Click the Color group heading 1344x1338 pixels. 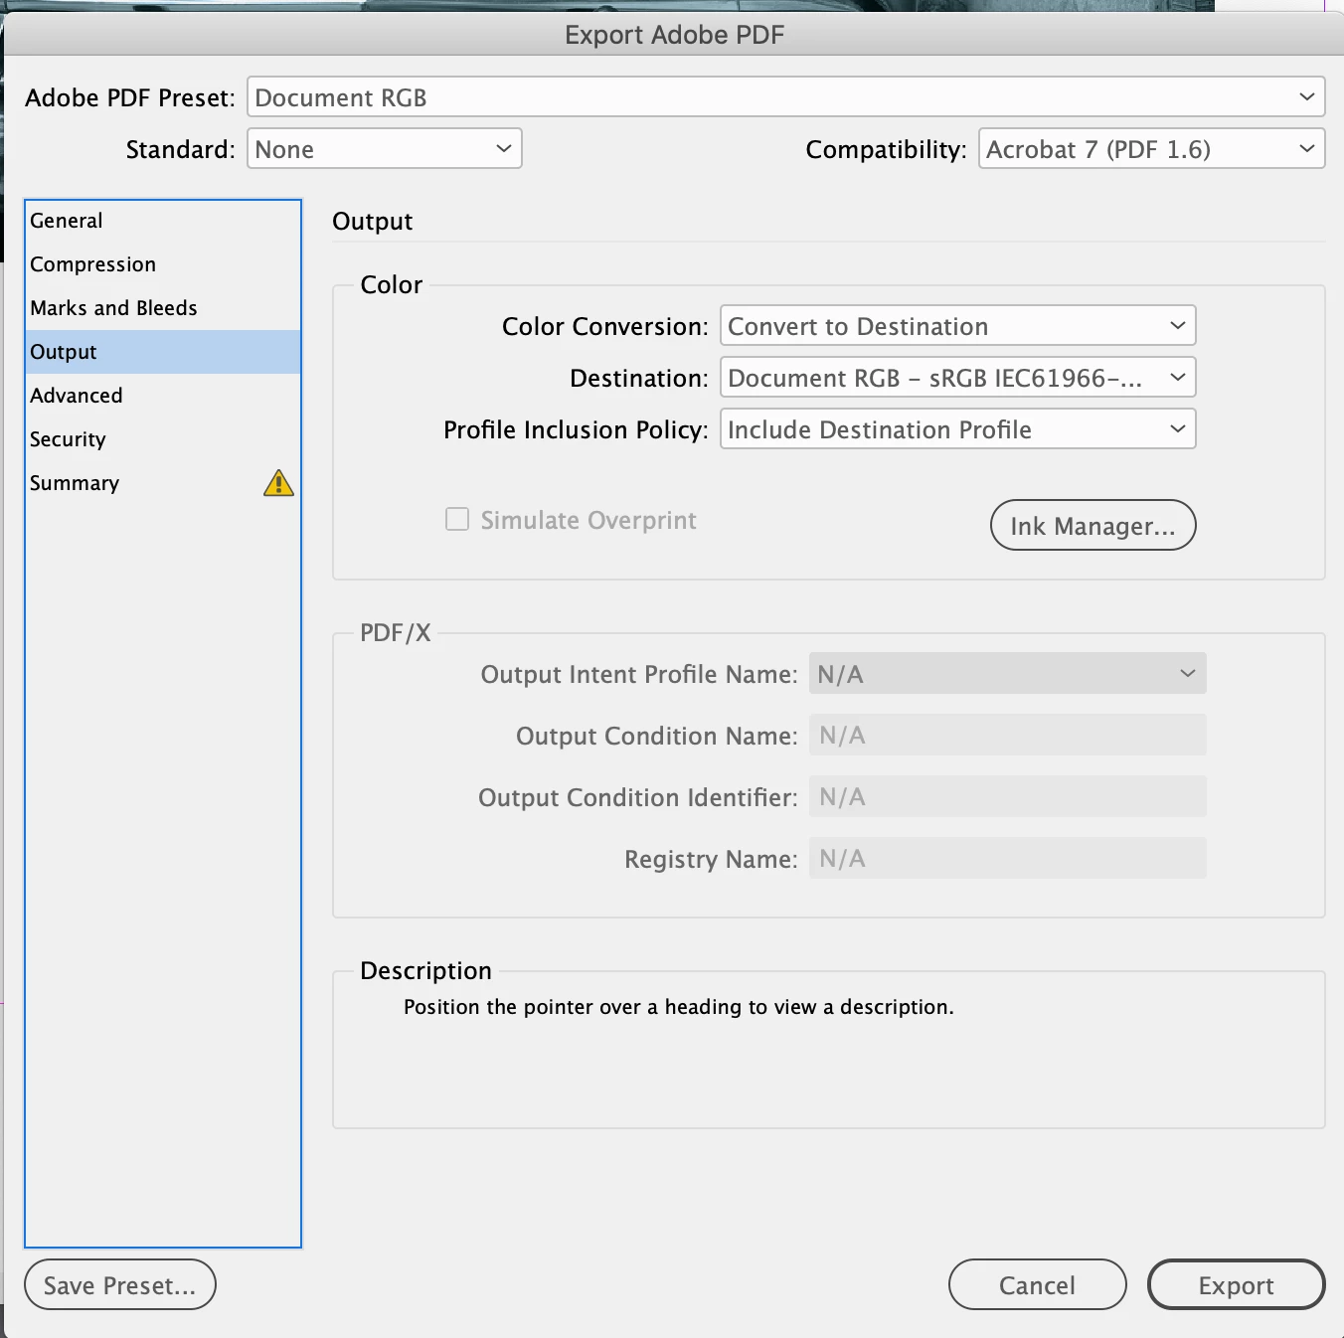point(391,284)
